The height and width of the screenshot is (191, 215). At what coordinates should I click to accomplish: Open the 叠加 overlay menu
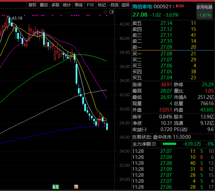[x=44, y=5]
